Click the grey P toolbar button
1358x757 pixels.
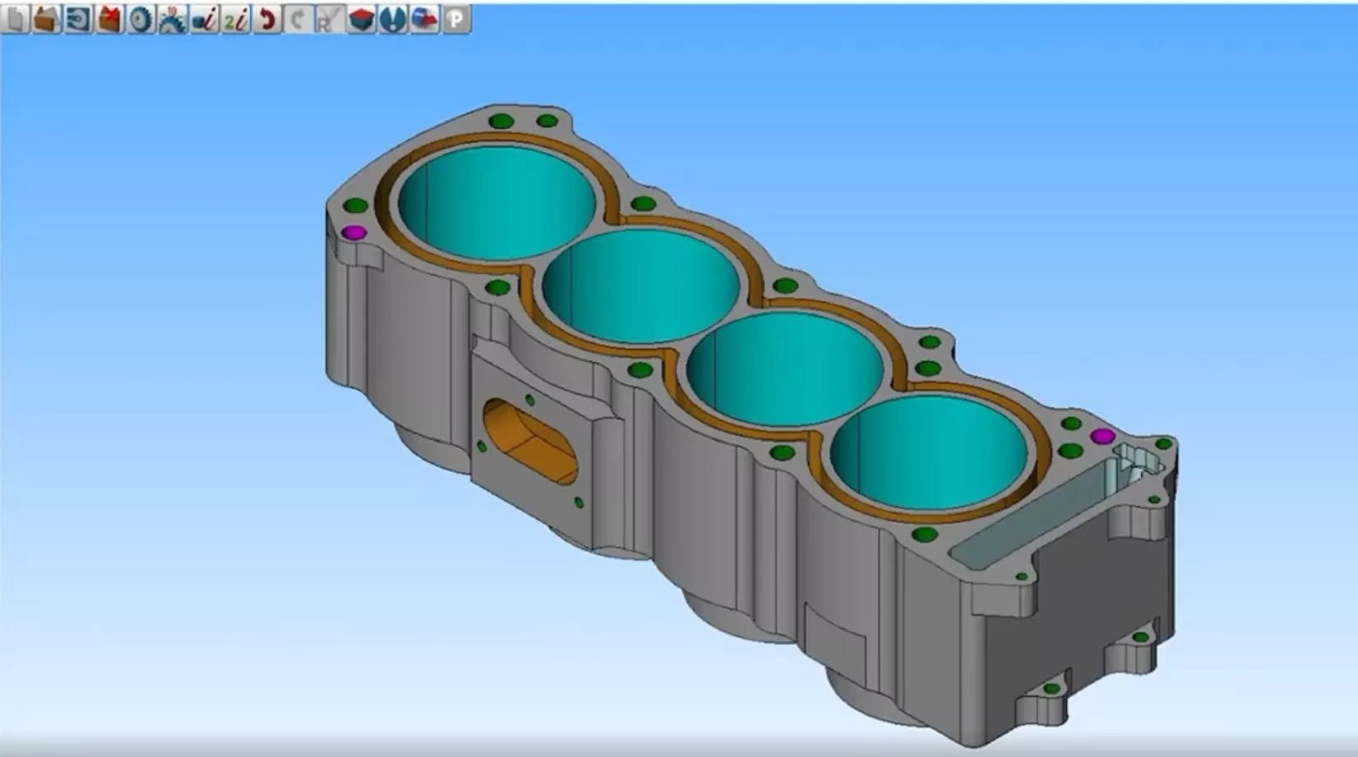[456, 19]
